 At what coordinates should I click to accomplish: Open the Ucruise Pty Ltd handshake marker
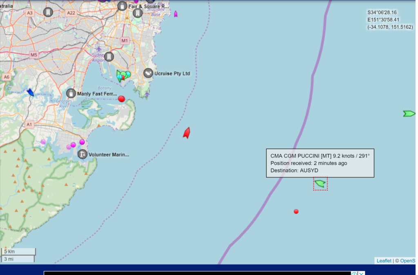point(148,73)
